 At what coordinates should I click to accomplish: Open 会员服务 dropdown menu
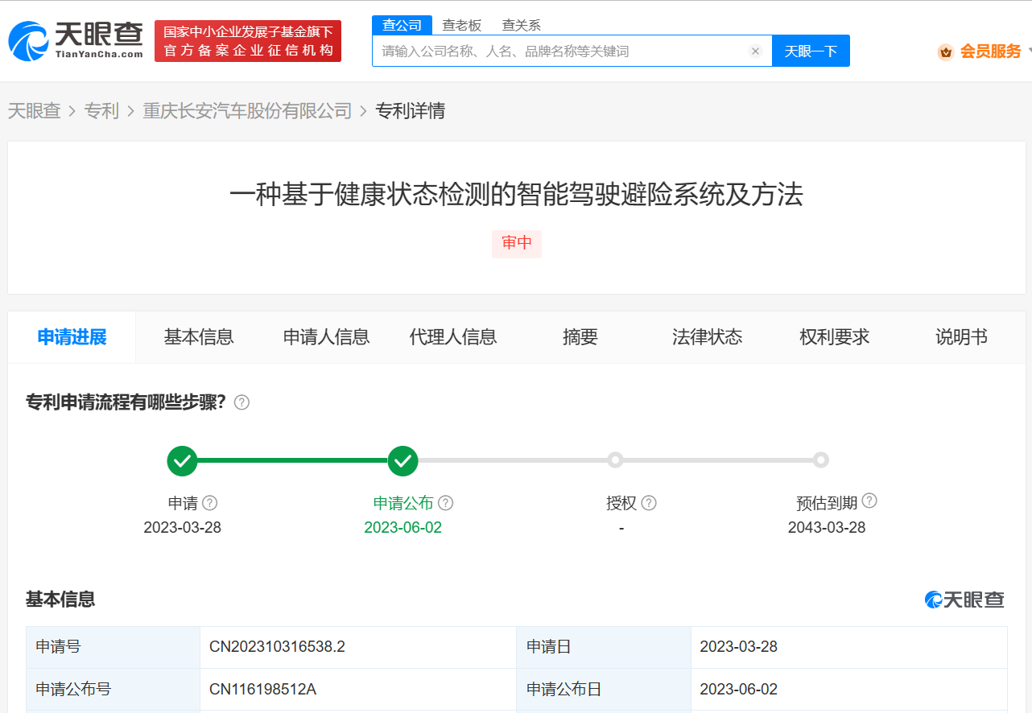click(990, 52)
